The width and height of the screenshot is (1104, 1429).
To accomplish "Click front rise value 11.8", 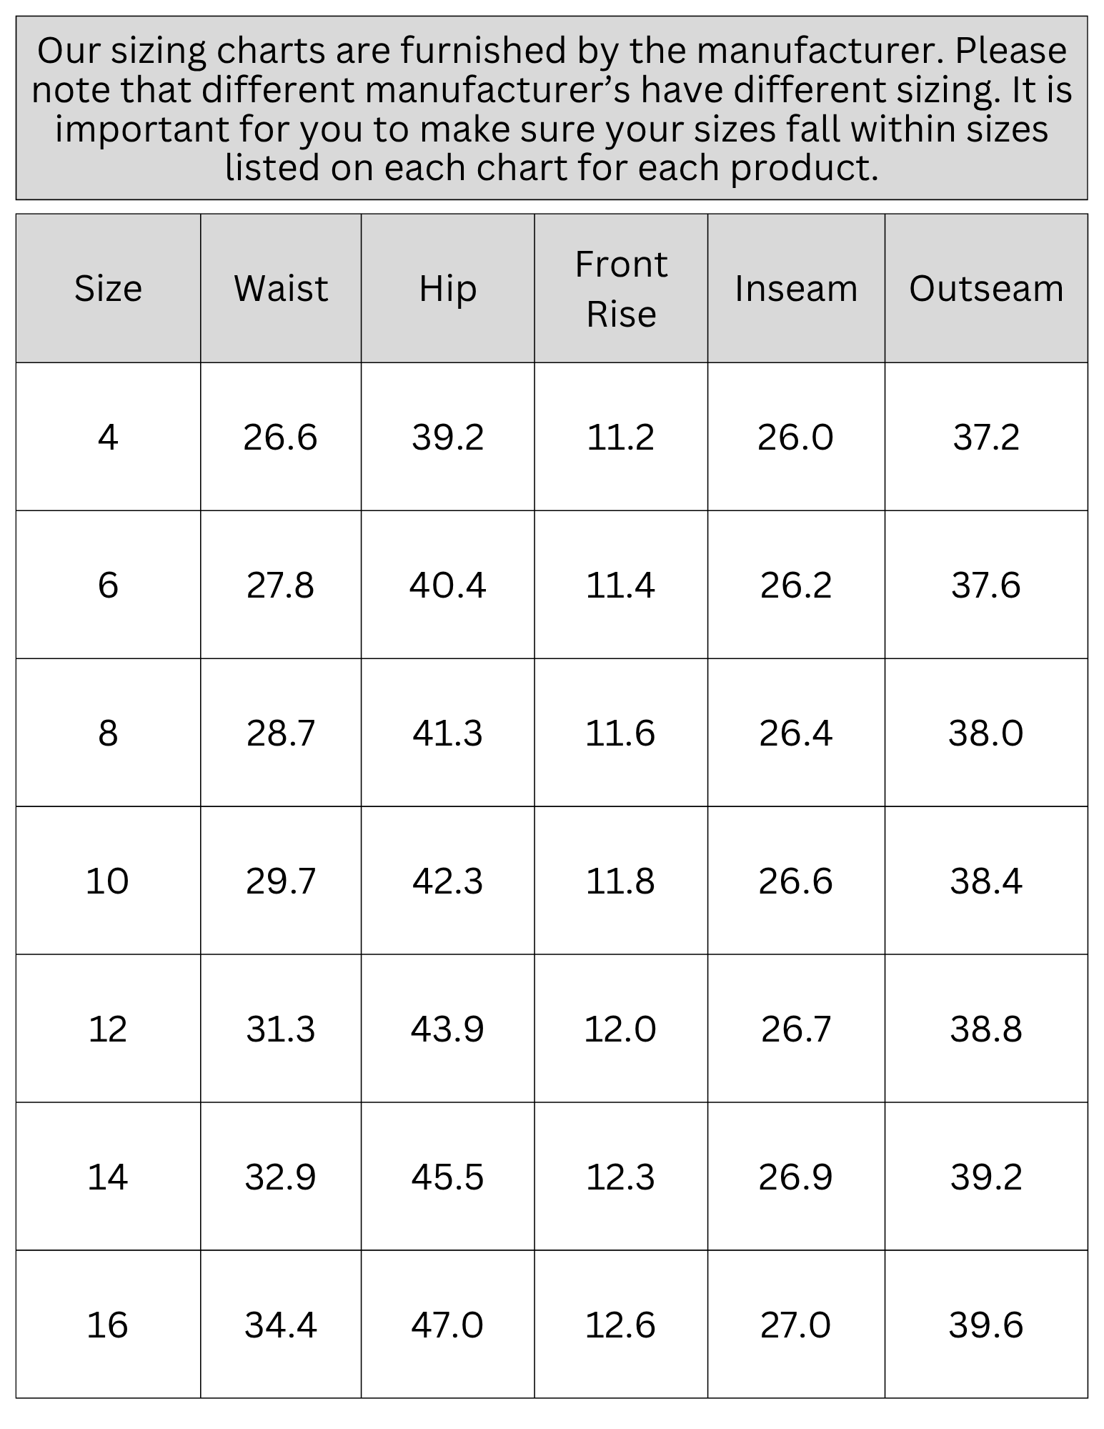I will tap(620, 881).
